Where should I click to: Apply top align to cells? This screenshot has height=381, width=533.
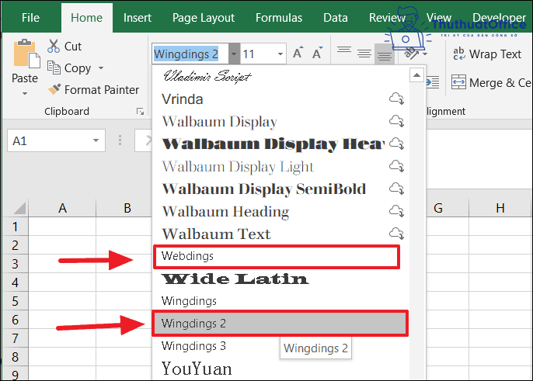pos(344,50)
